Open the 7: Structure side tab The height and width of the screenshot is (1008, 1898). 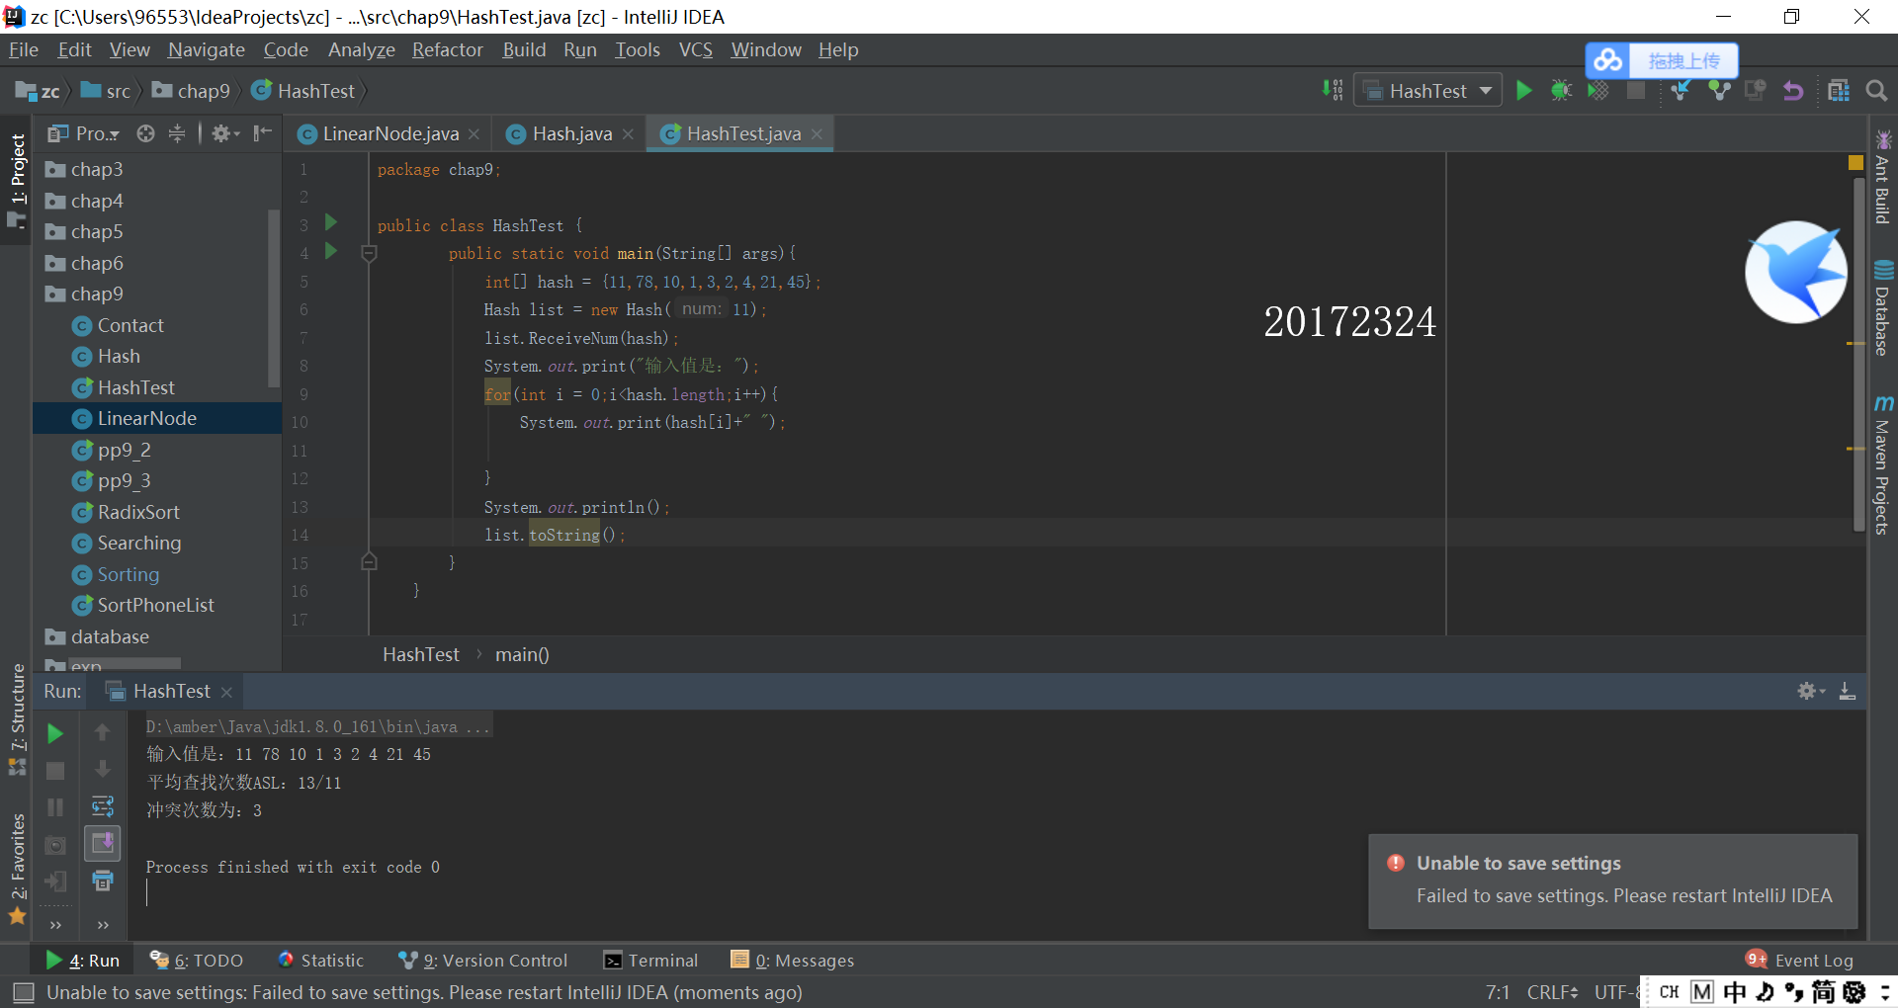[17, 719]
